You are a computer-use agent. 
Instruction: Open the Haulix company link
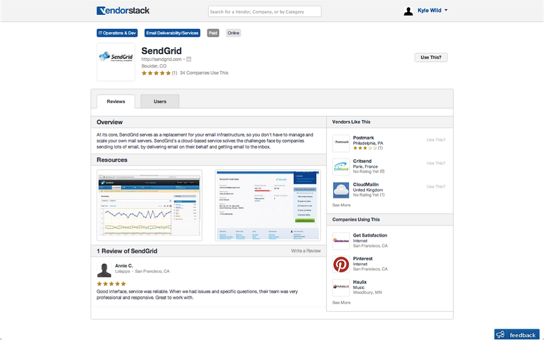(360, 282)
